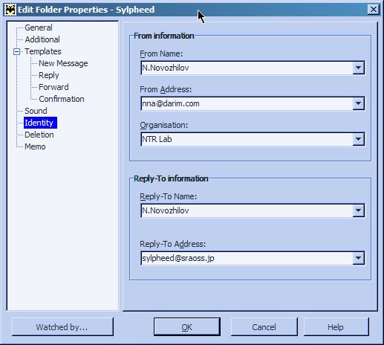Open the Reply-To Name dropdown arrow
The image size is (384, 345).
(x=358, y=210)
